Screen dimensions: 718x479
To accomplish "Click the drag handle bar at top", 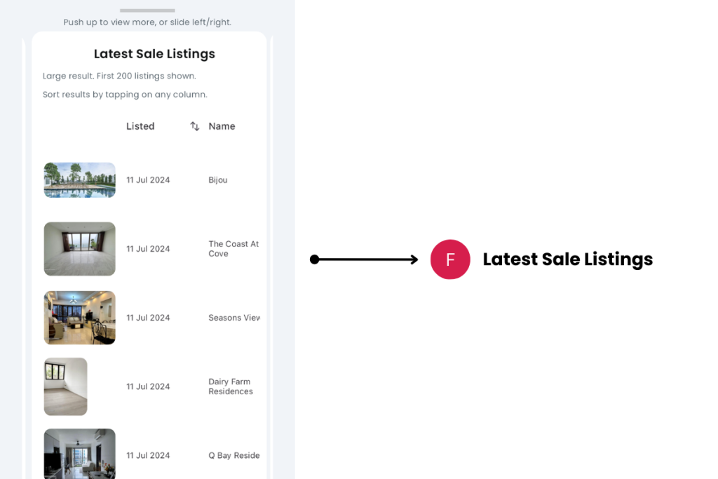I will pyautogui.click(x=147, y=11).
